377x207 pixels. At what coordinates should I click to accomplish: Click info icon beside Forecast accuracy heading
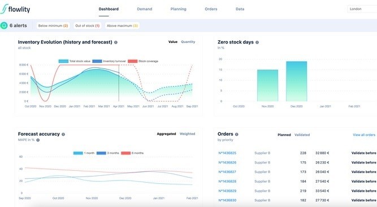click(63, 134)
